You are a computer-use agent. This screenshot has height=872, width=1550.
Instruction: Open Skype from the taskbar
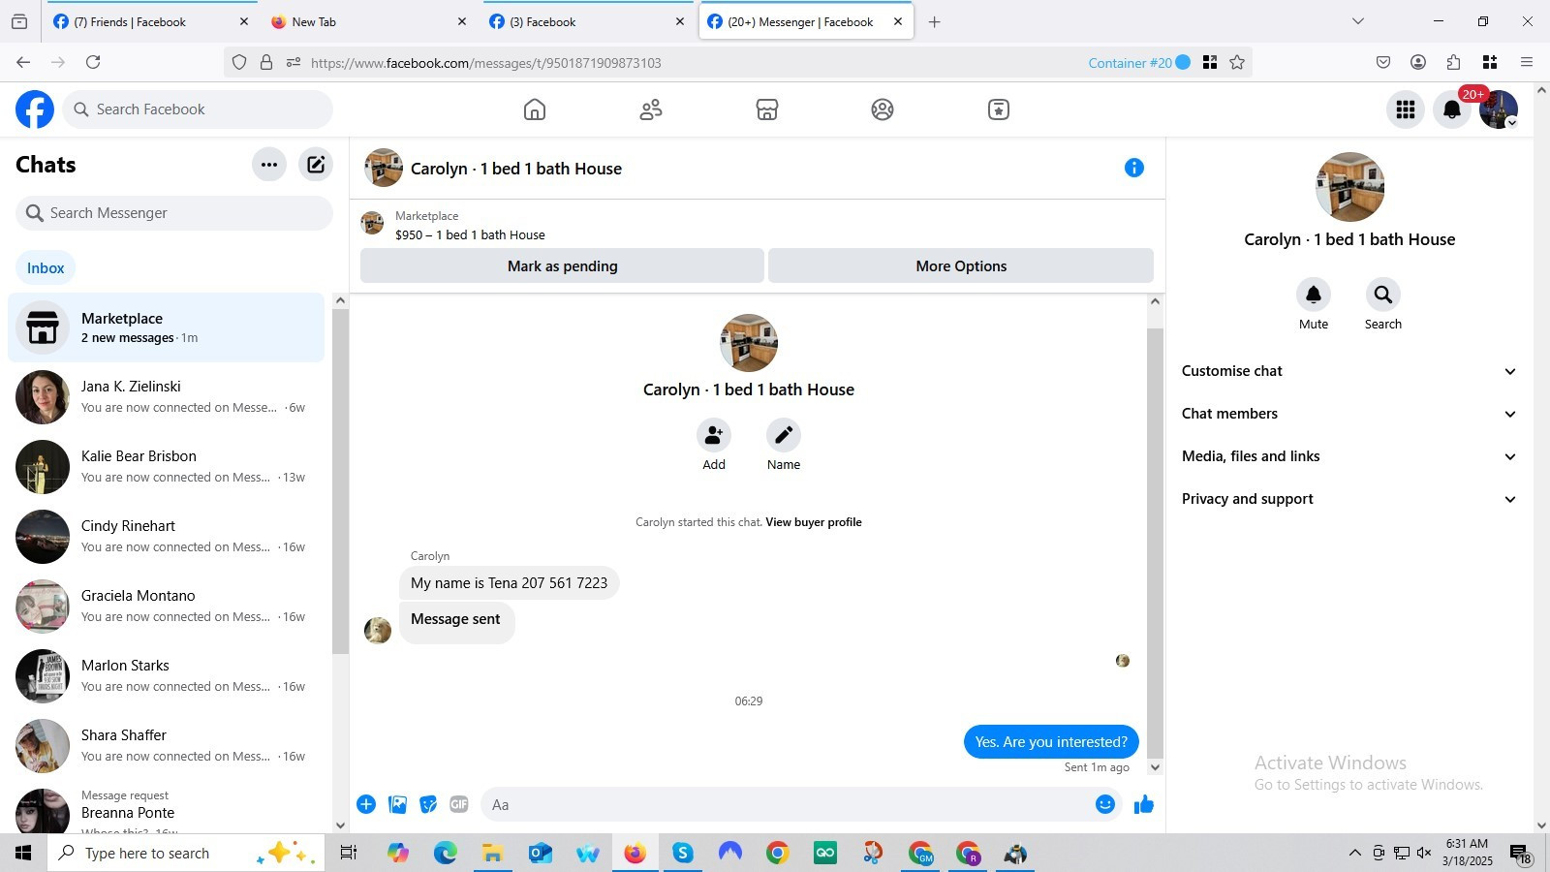683,853
